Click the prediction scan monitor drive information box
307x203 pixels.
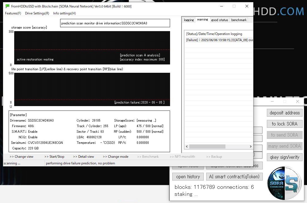point(115,23)
